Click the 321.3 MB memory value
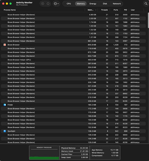The image size is (149, 161). (x=92, y=86)
